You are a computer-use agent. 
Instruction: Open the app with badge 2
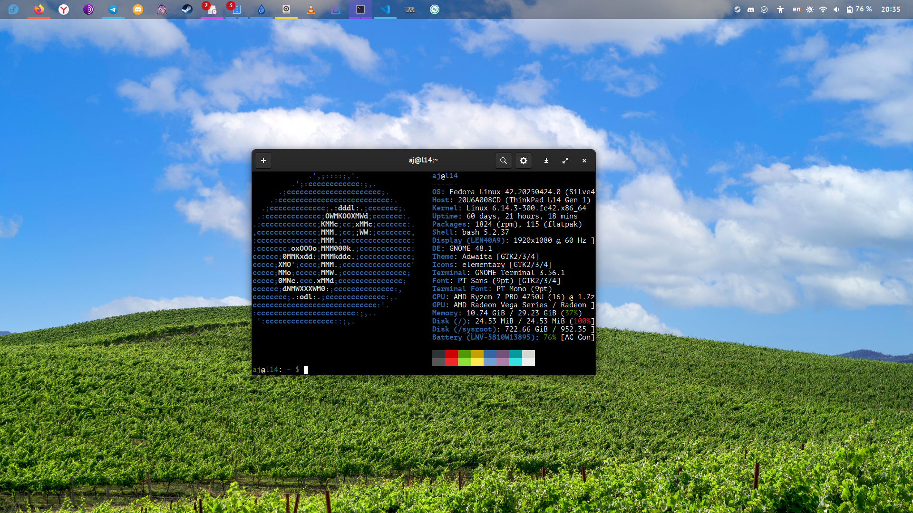(x=212, y=9)
